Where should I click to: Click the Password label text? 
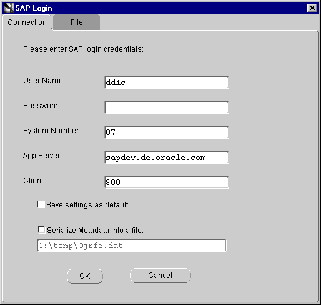point(41,106)
